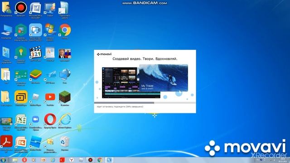
Task: Open the Kaspersky Password Manager key icon
Action: click(x=21, y=53)
